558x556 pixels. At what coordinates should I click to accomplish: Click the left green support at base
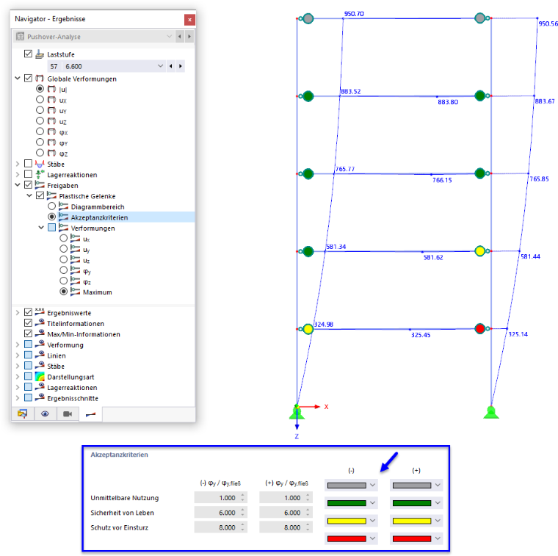297,412
